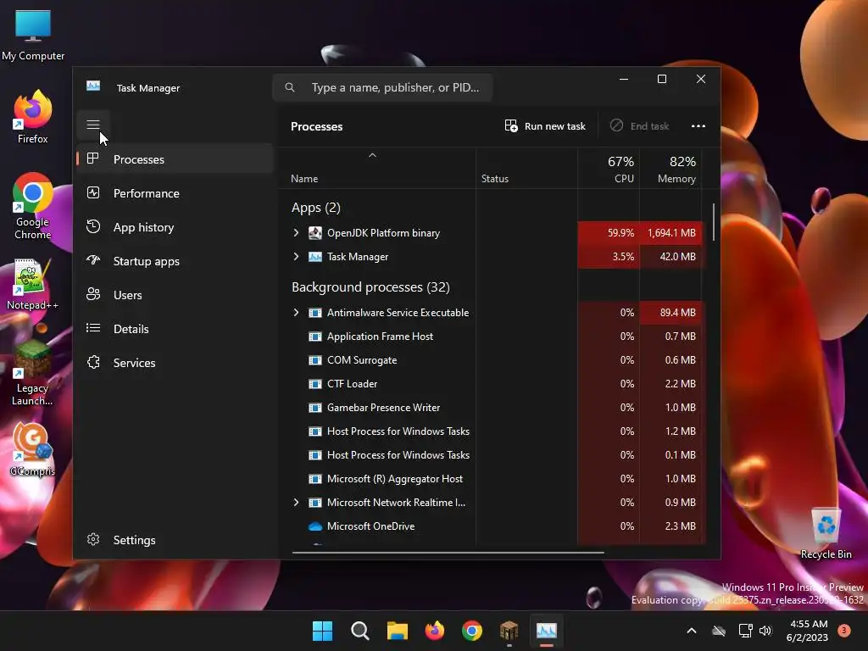868x651 pixels.
Task: Open the Processes page
Action: point(175,159)
